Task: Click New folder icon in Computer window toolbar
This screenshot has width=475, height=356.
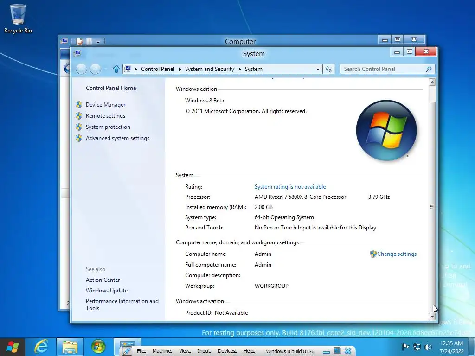Action: (89, 41)
